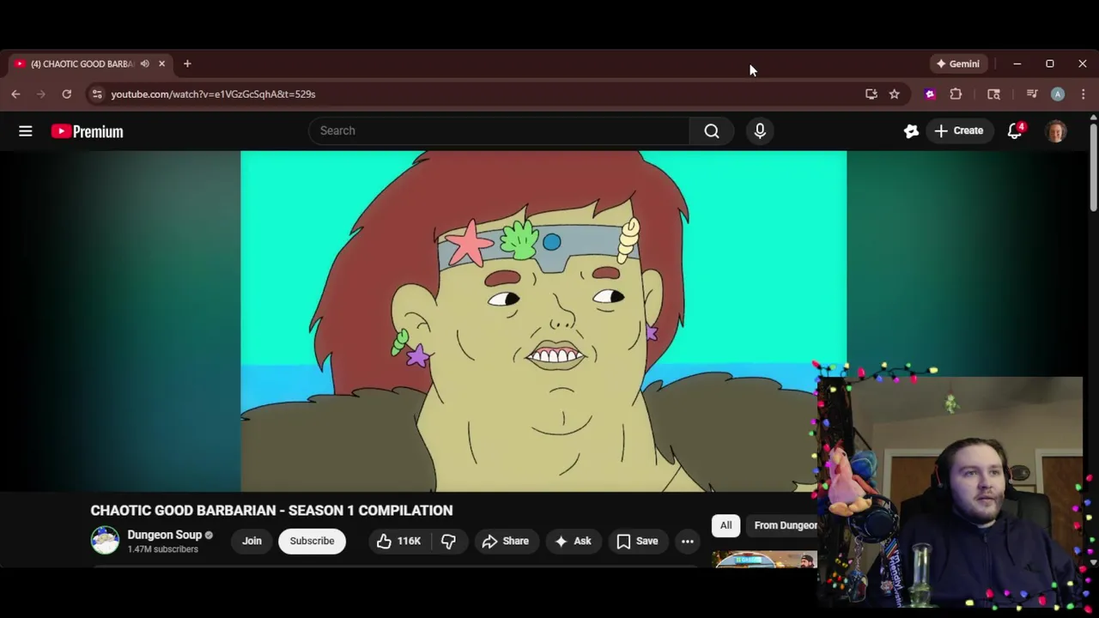Go to YouTube Premium home logo
The height and width of the screenshot is (618, 1099).
tap(87, 131)
